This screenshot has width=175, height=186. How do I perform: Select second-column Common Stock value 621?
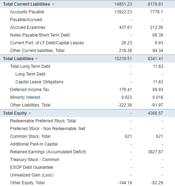[159, 136]
